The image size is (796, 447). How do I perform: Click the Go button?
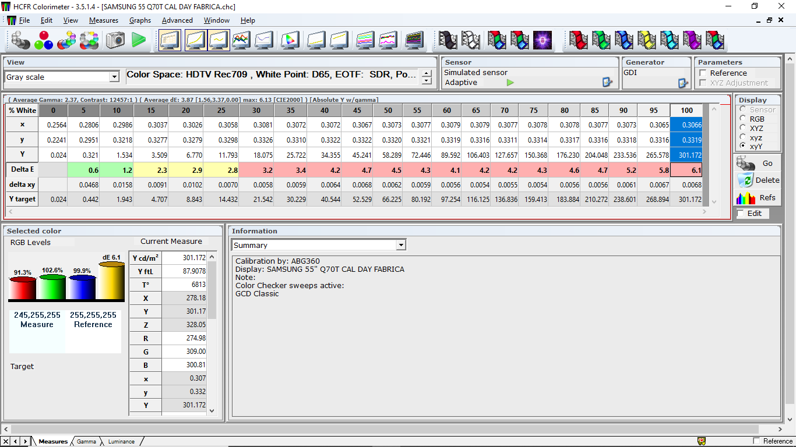(758, 163)
